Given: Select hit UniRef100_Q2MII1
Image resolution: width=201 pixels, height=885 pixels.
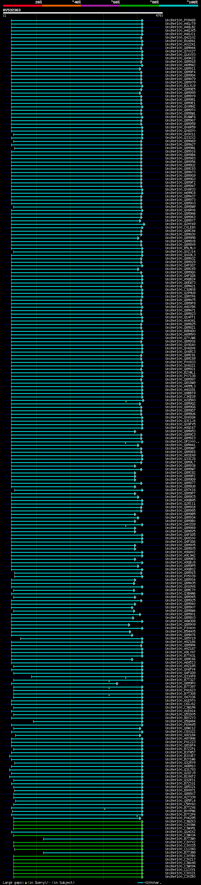Looking at the screenshot, I should coord(180,504).
